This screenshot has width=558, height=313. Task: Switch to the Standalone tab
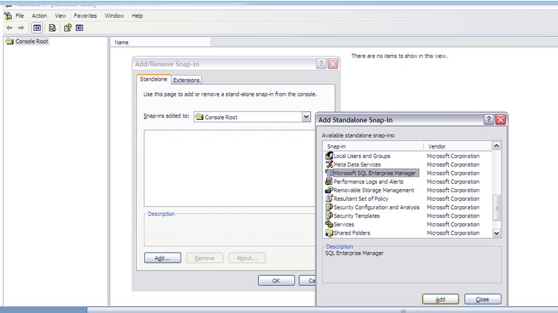pos(154,79)
